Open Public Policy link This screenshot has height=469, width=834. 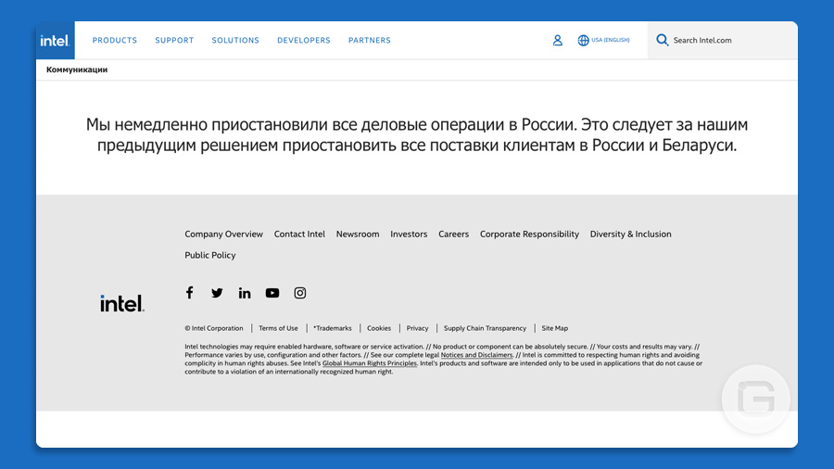(x=210, y=255)
